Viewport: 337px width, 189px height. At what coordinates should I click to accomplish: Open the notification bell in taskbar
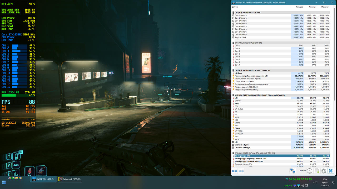(x=333, y=182)
